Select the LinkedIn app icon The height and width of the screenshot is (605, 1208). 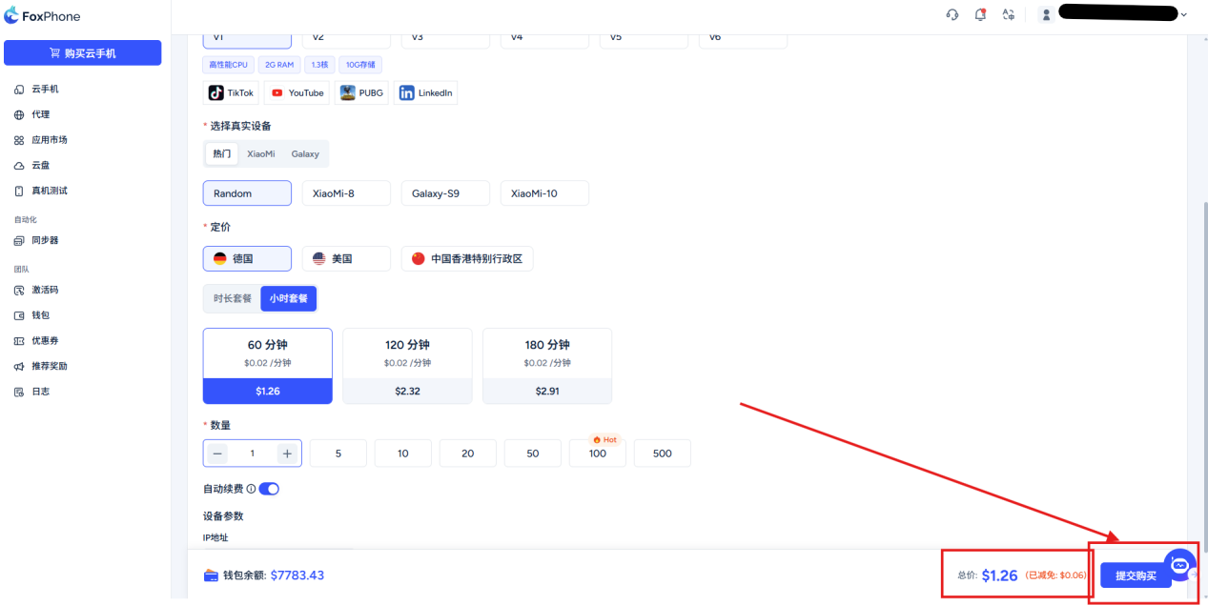[425, 92]
